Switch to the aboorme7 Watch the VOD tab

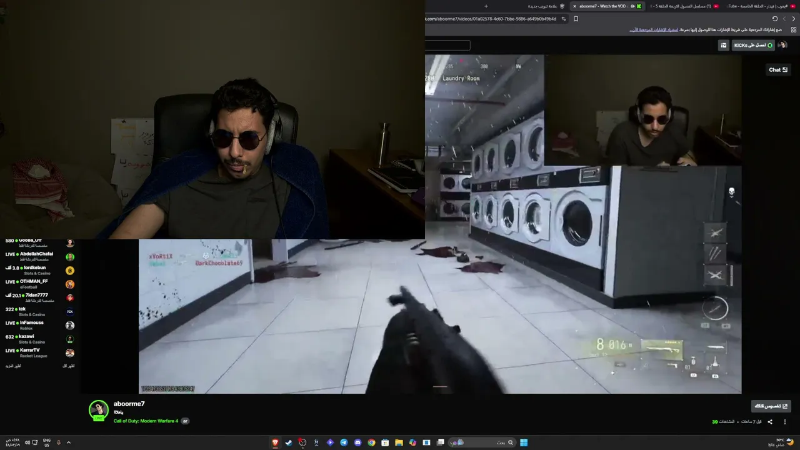606,6
